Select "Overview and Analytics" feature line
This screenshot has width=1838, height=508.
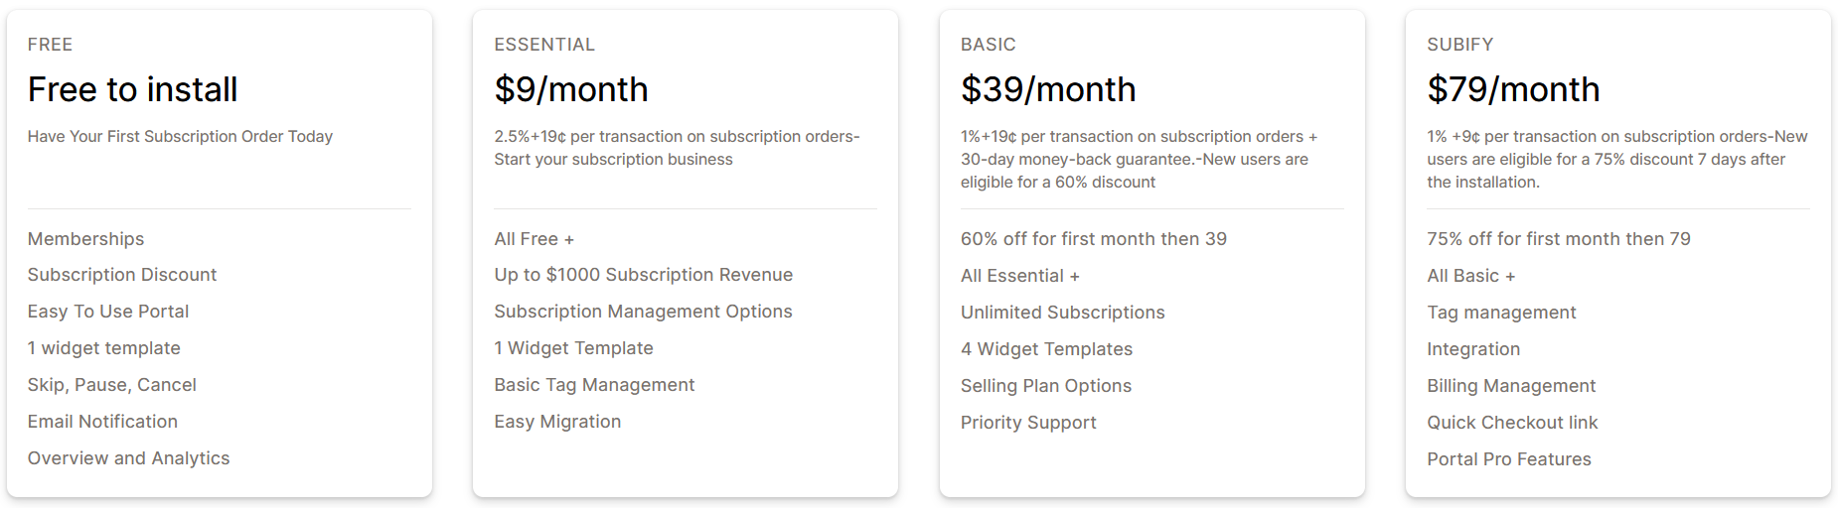click(128, 458)
